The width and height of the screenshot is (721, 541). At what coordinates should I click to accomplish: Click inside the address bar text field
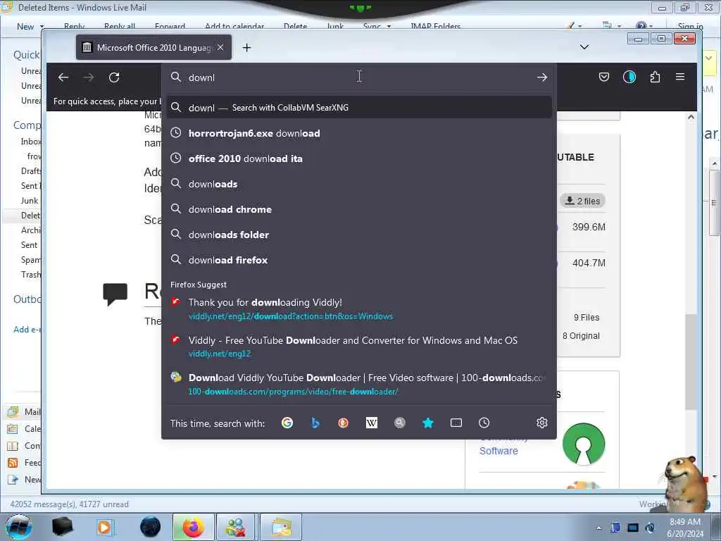(x=358, y=77)
